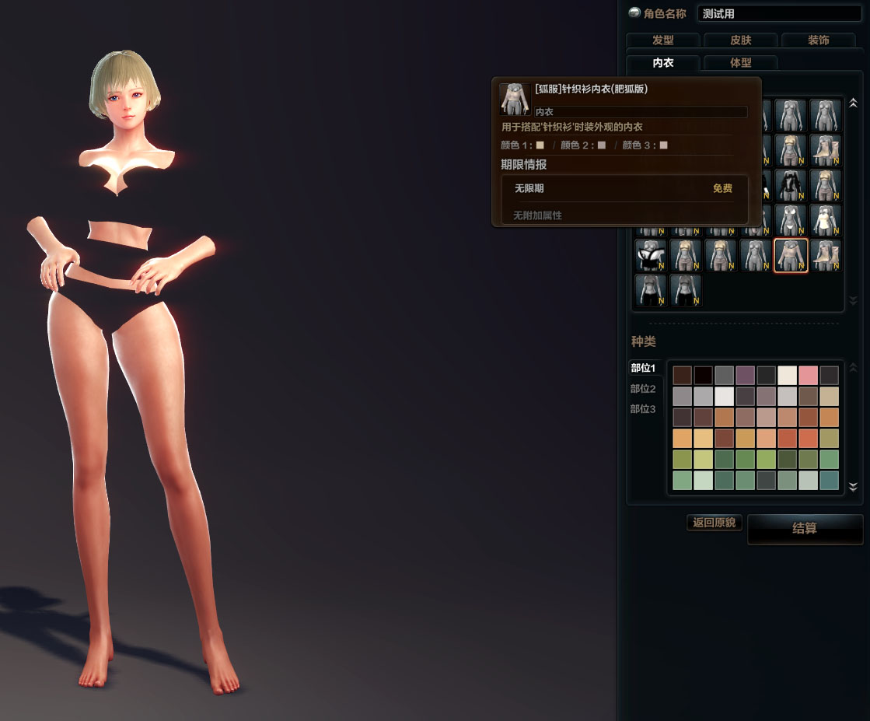Select the 部位3 color section tab
This screenshot has width=870, height=721.
(643, 409)
